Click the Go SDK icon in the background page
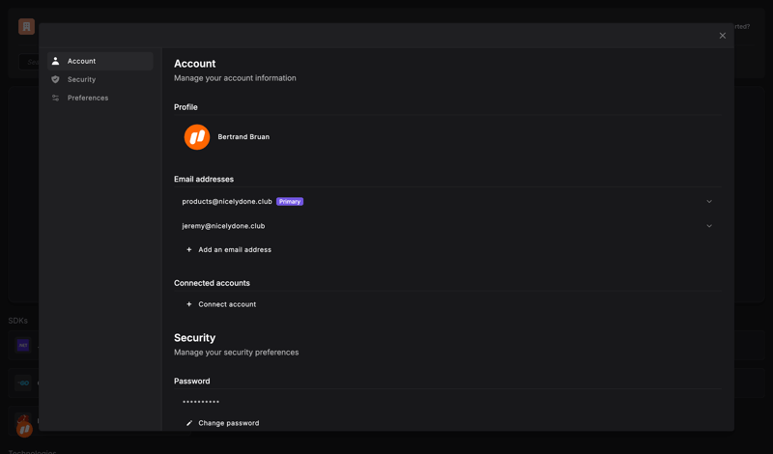The height and width of the screenshot is (454, 773). point(22,383)
